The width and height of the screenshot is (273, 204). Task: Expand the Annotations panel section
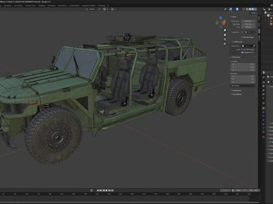(236, 94)
